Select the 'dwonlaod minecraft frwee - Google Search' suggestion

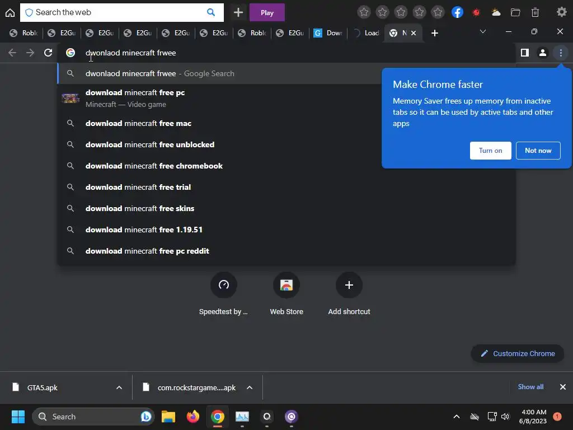tap(219, 73)
